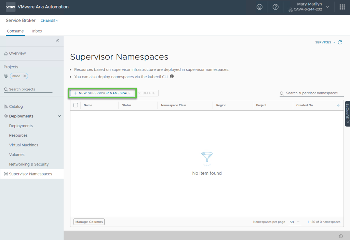
Task: Click the bottom-right info circle icon
Action: coord(341,236)
